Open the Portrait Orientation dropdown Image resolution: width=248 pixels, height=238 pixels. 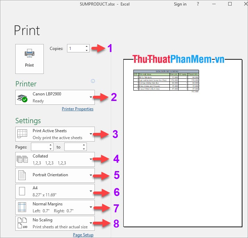pos(55,175)
